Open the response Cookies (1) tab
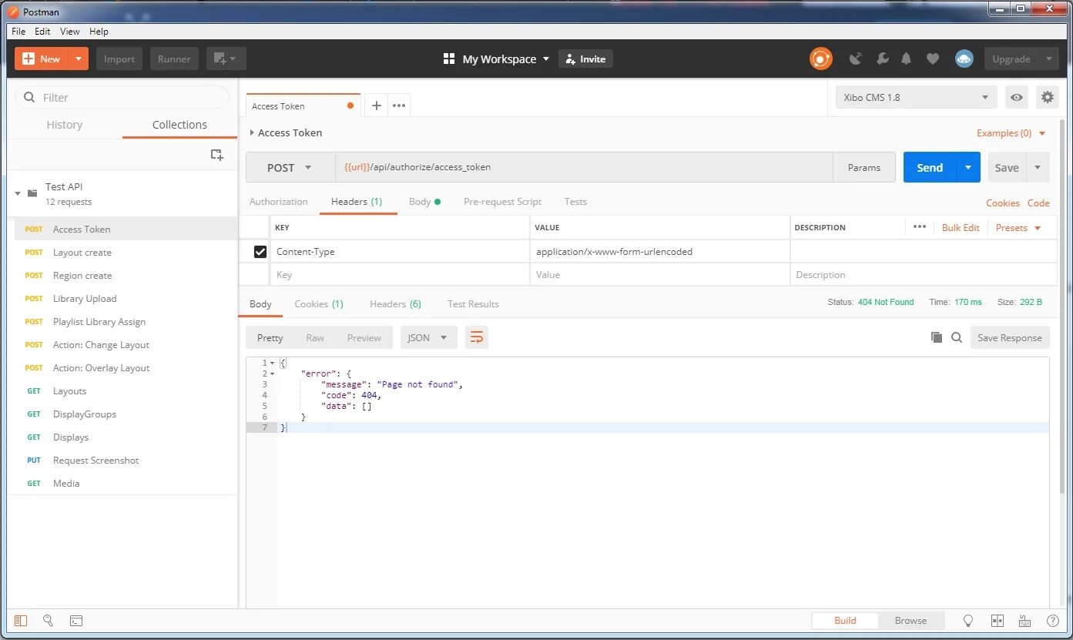The image size is (1073, 640). [x=319, y=303]
